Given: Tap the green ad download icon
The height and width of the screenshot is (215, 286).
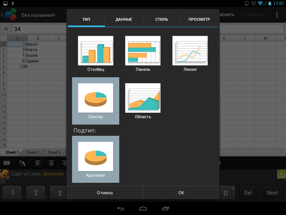Looking at the screenshot, I should [281, 174].
